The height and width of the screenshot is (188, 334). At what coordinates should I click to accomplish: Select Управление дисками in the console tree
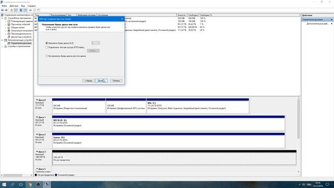(21, 43)
